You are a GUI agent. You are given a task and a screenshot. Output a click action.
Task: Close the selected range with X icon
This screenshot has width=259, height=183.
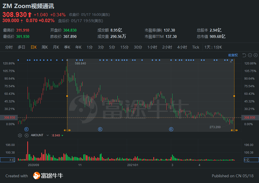231,62
